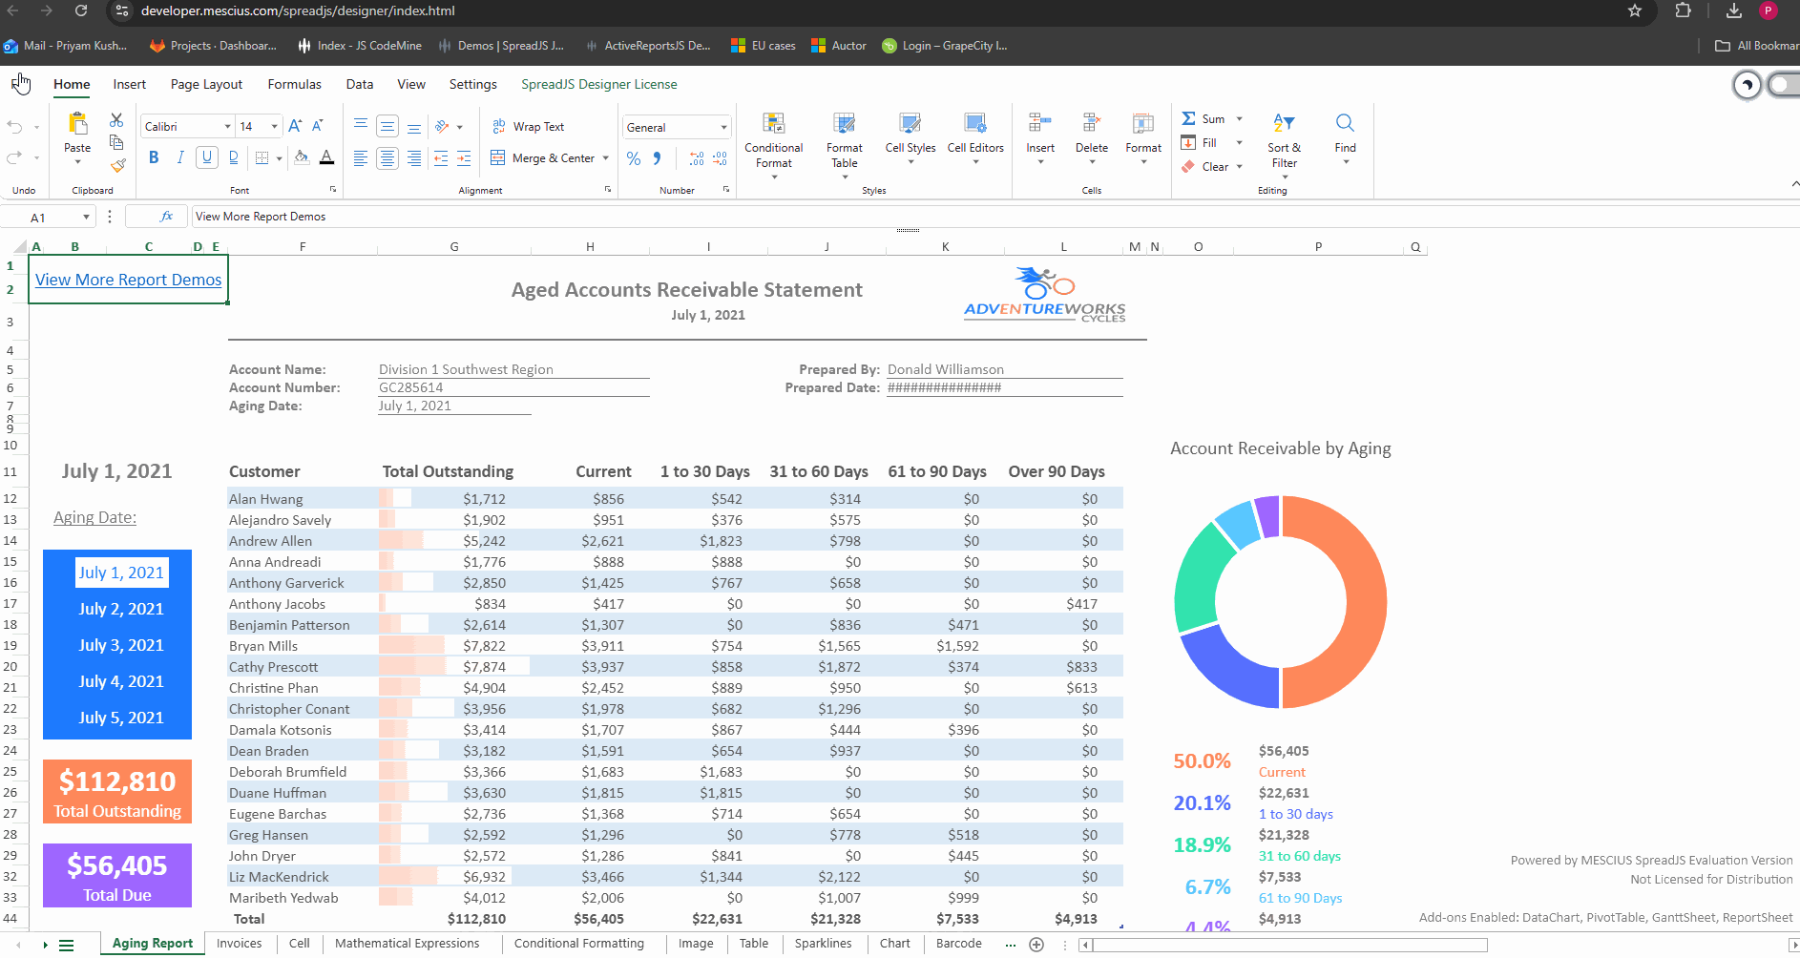Click the increase font size icon
The image size is (1800, 958).
[x=295, y=126]
